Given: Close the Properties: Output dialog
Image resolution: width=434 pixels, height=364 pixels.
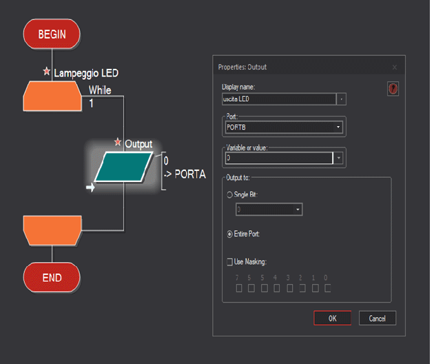Looking at the screenshot, I should (x=395, y=68).
